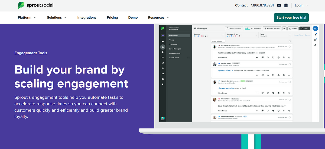This screenshot has width=325, height=149.
Task: Expand the Platform navigation dropdown
Action: [27, 18]
